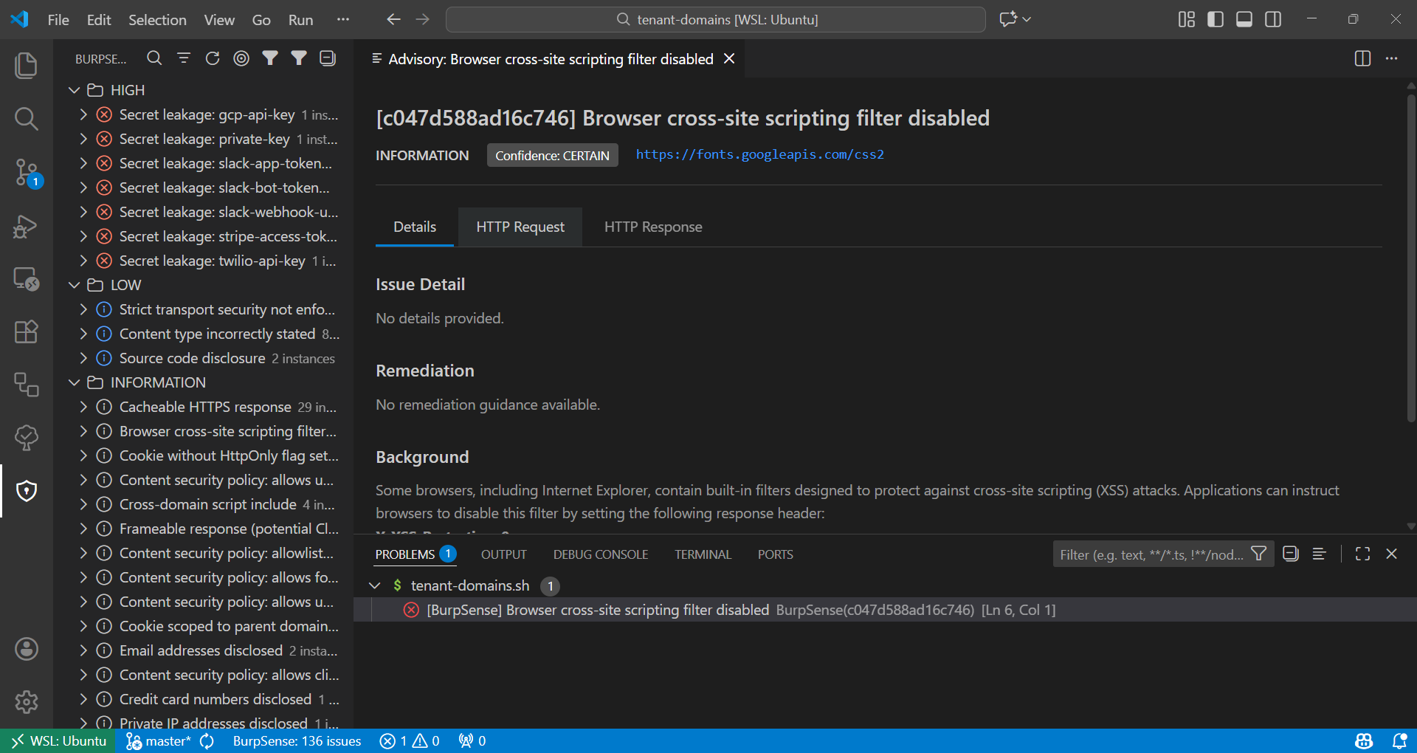This screenshot has height=753, width=1417.
Task: Click the problems filter funnel icon
Action: [x=1259, y=554]
